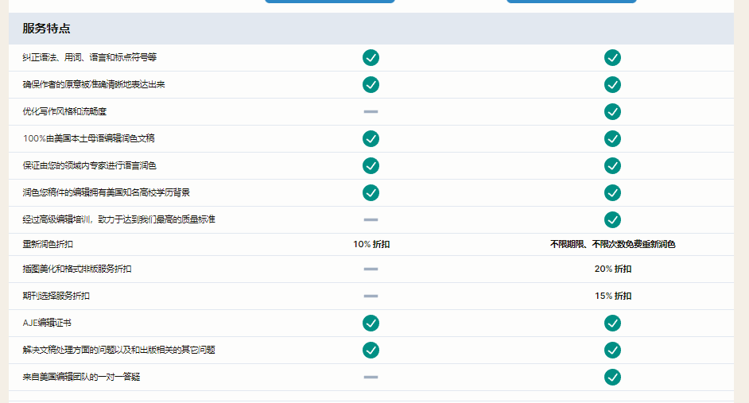Click the blue button above the first column

point(329,2)
